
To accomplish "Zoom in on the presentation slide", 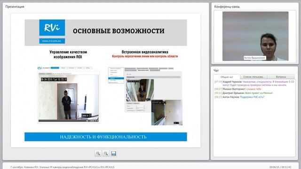I will tap(98, 154).
